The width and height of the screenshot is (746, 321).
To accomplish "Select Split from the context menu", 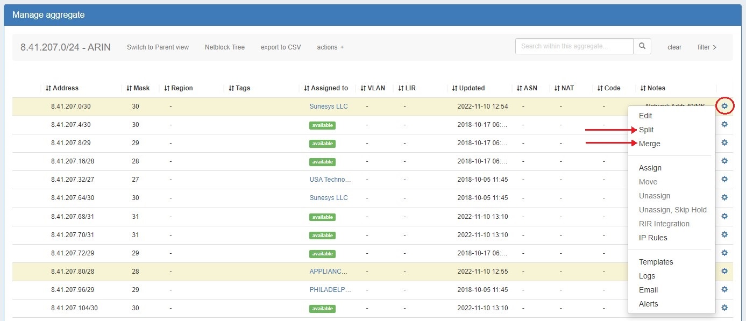I will 646,130.
